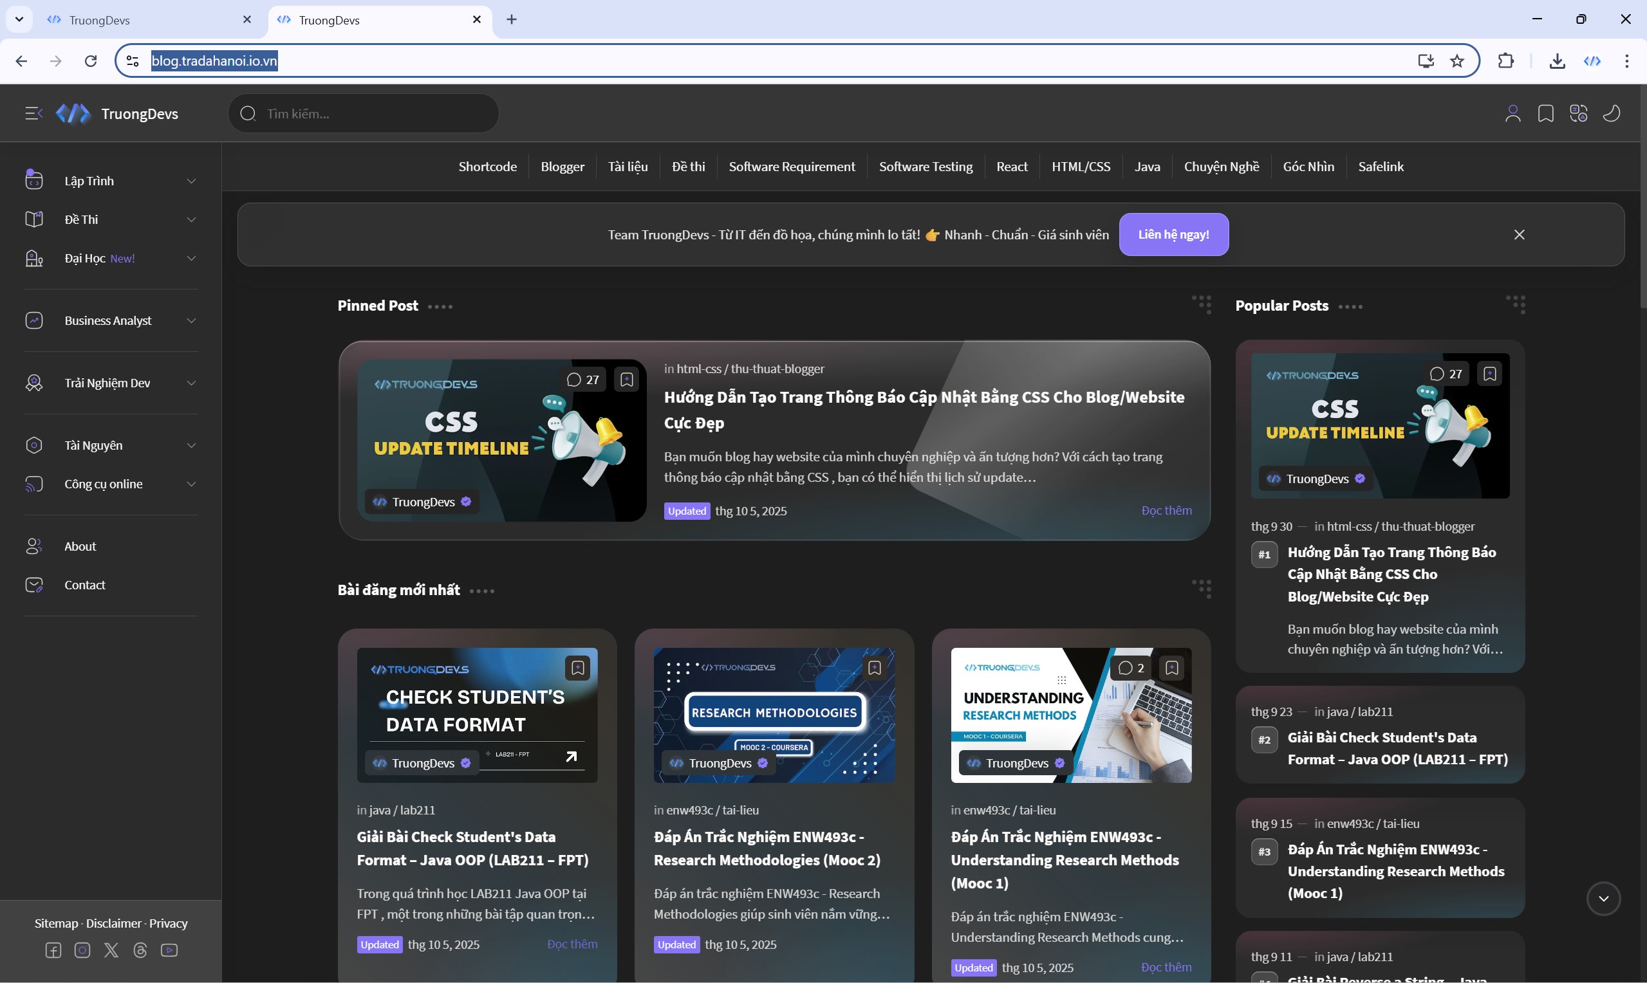Screen dimensions: 1647x983
Task: Open the Software Testing nav item
Action: click(926, 167)
